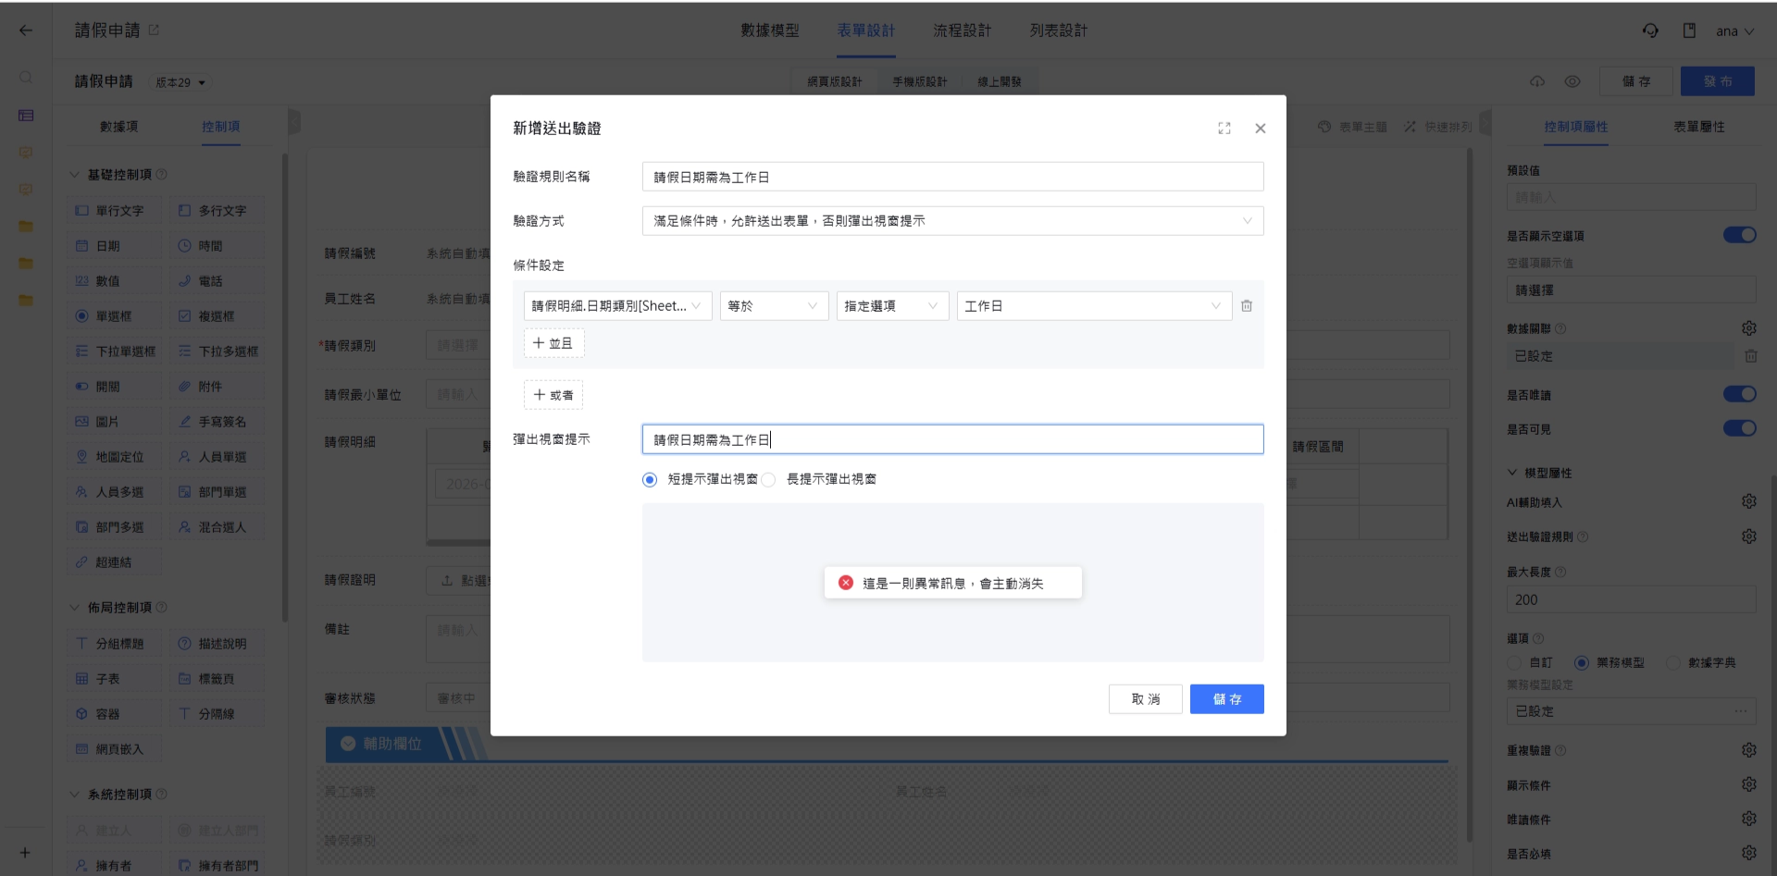Select 短提示彈出視窗 radio option
This screenshot has height=876, width=1777.
[650, 479]
